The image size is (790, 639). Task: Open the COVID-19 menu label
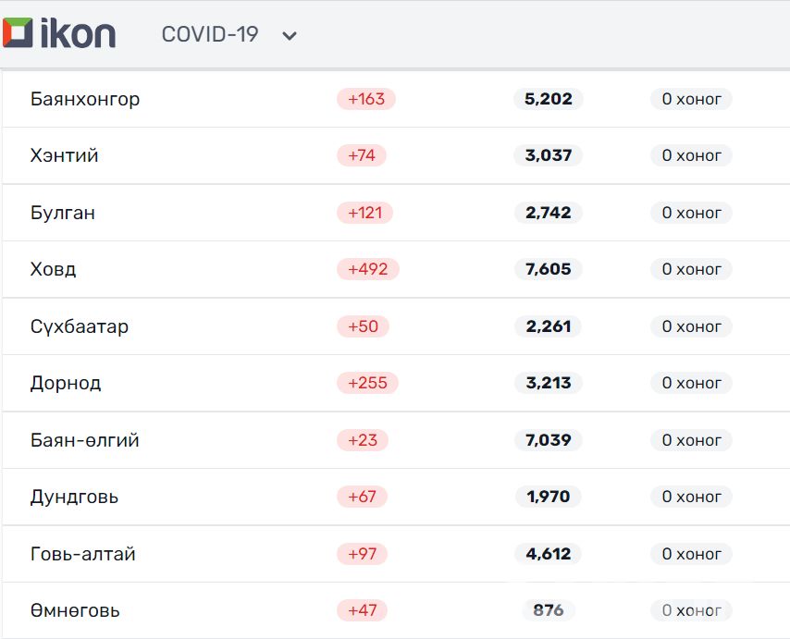tap(210, 34)
